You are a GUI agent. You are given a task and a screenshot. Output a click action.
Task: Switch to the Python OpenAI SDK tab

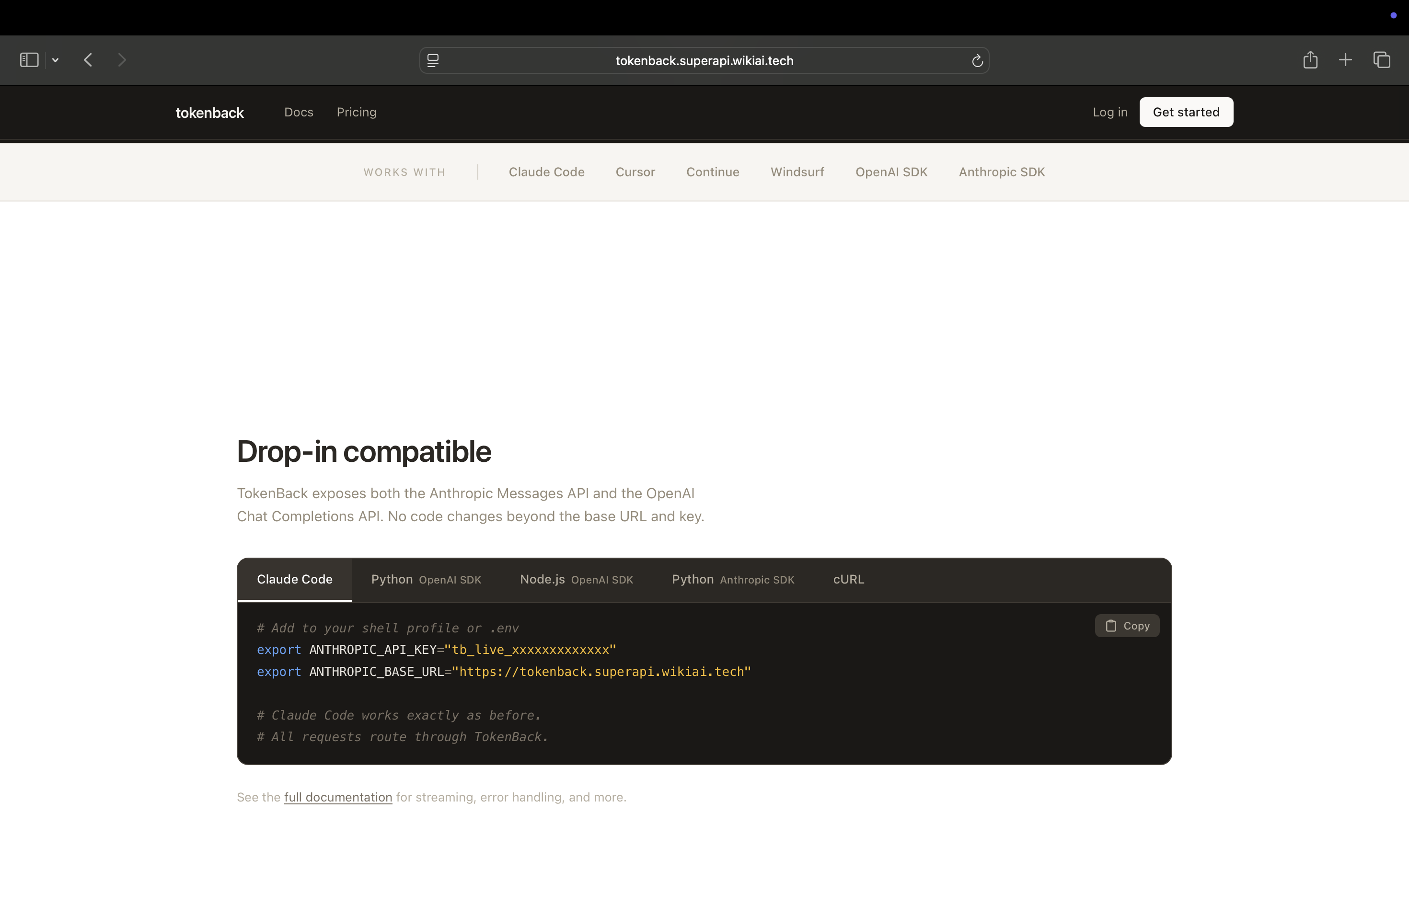point(426,579)
